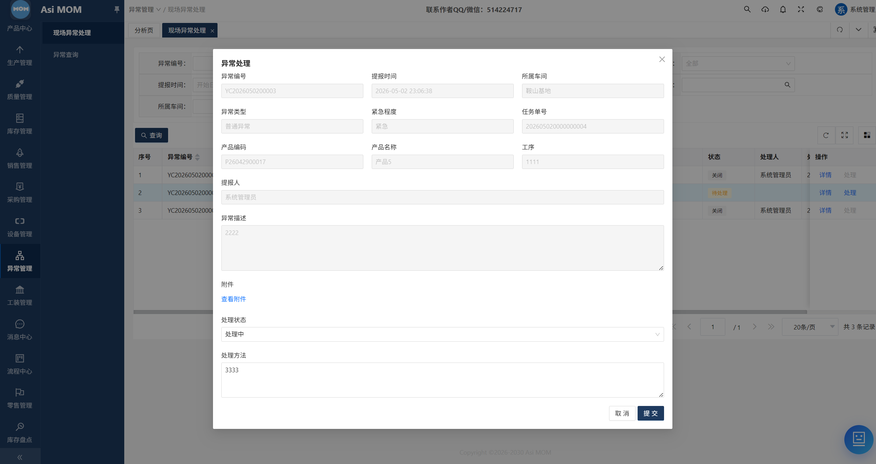This screenshot has width=876, height=464.
Task: Open 库存盘点 module
Action: (20, 432)
